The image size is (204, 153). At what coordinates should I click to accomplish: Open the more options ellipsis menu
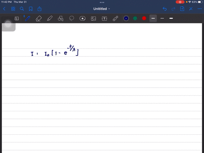coord(200,9)
